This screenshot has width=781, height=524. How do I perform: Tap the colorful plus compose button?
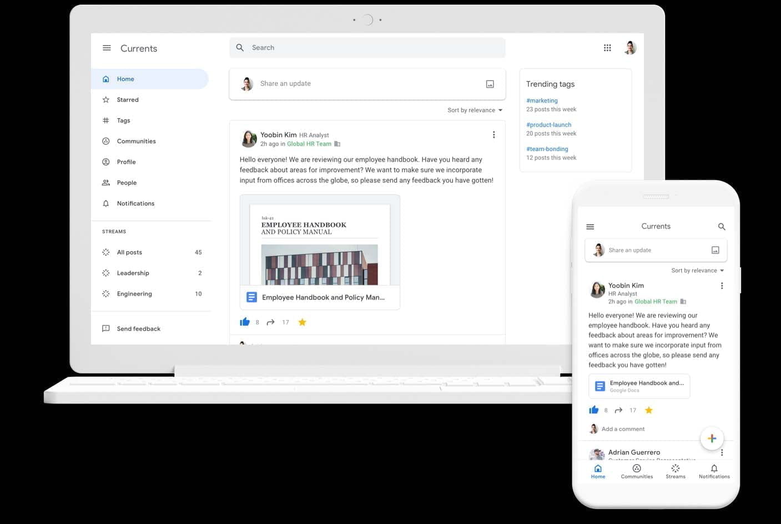coord(712,438)
